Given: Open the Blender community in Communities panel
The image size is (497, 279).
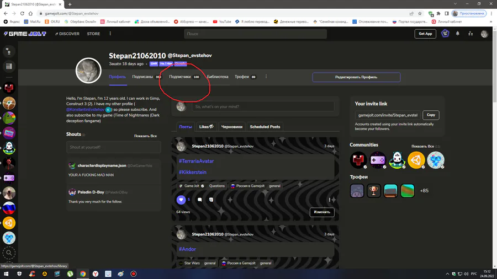Looking at the screenshot, I should point(416,160).
